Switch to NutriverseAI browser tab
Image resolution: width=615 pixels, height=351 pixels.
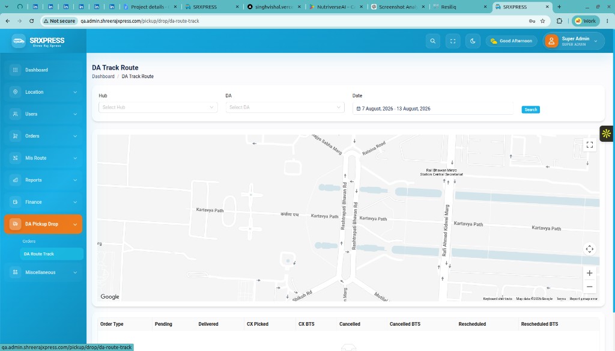click(x=336, y=7)
